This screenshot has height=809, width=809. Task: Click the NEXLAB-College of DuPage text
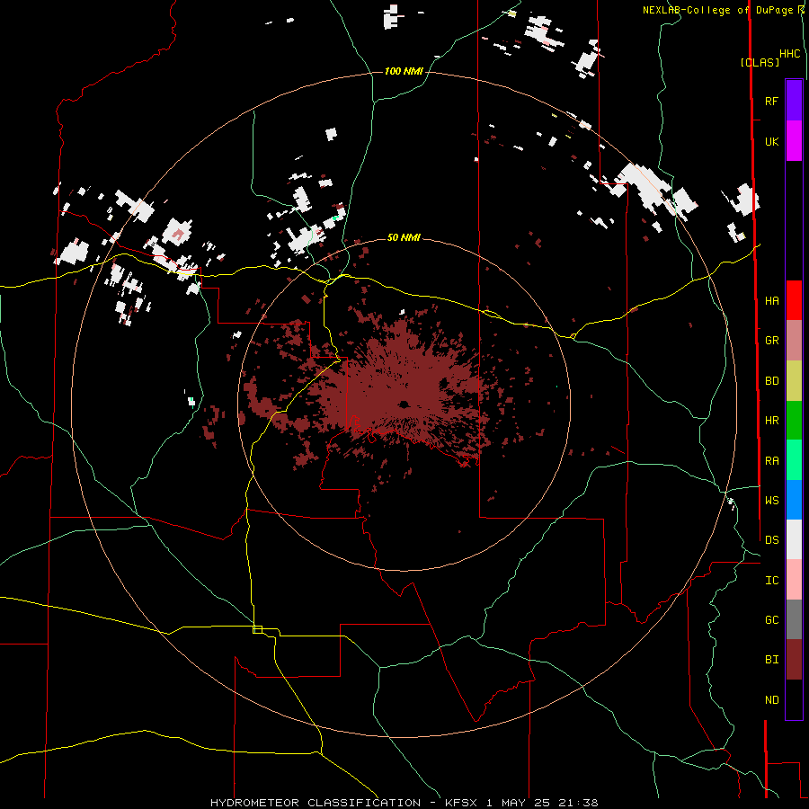[x=720, y=10]
